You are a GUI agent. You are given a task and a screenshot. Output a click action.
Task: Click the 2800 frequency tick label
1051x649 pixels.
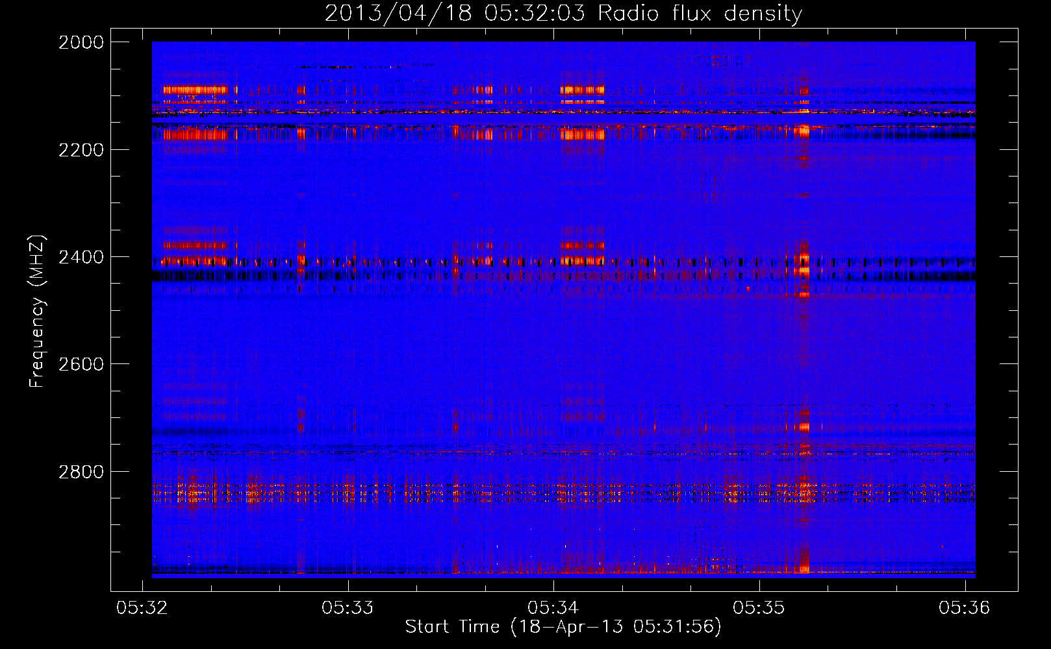pos(81,472)
